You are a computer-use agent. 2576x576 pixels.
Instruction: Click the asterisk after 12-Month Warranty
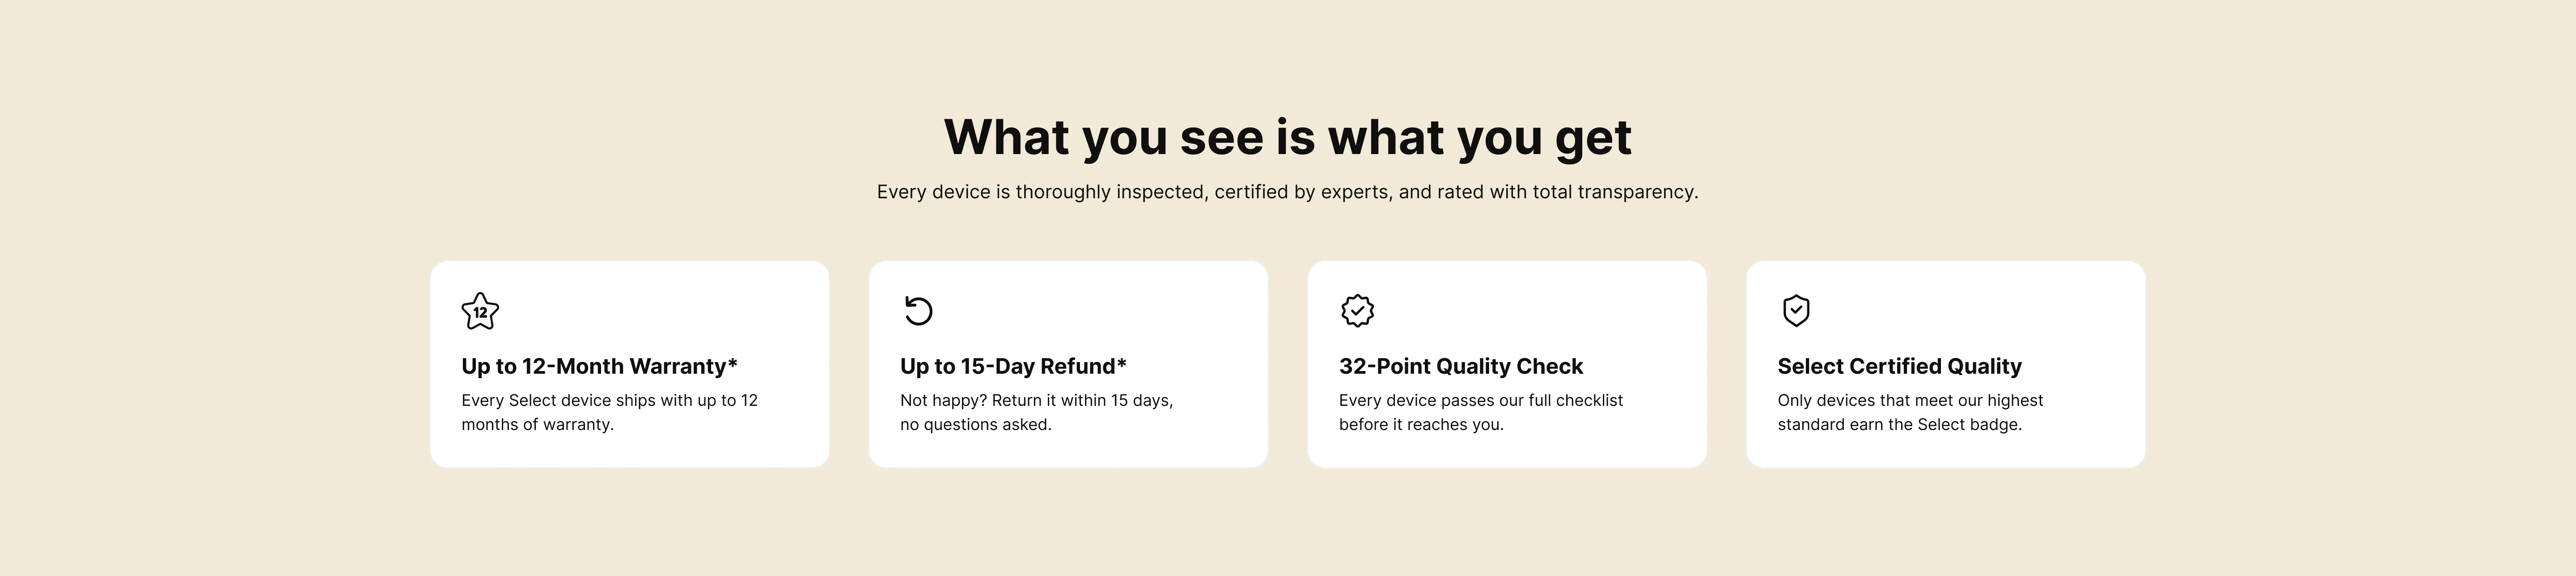pos(733,363)
